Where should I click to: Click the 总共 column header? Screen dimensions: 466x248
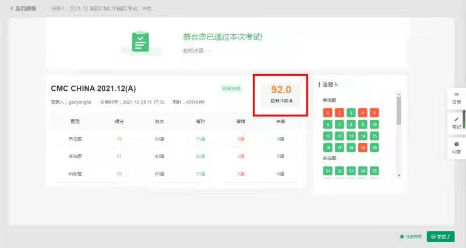pyautogui.click(x=159, y=122)
